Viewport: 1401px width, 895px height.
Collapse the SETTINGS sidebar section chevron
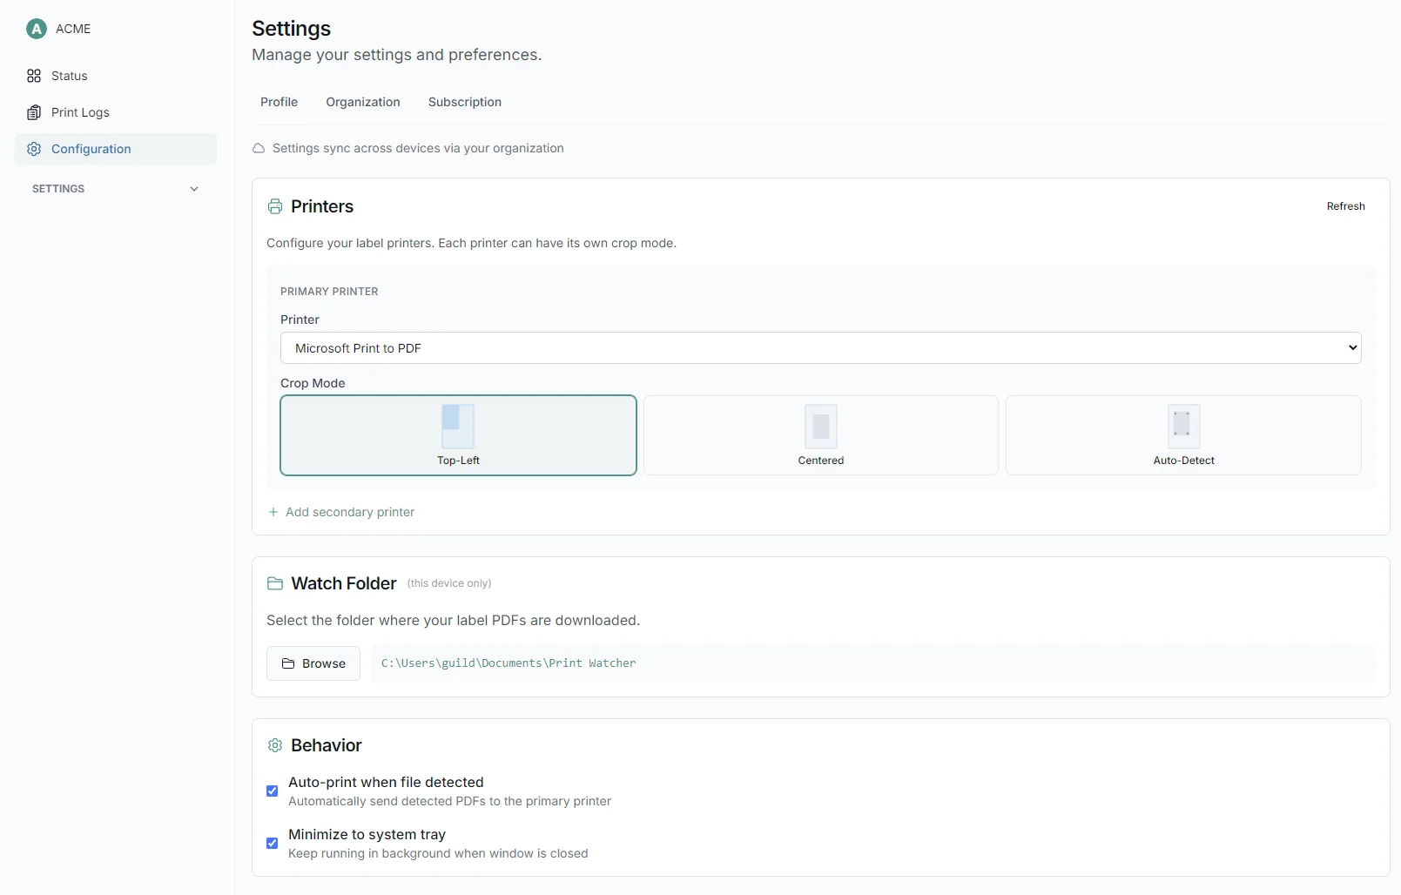click(x=194, y=189)
